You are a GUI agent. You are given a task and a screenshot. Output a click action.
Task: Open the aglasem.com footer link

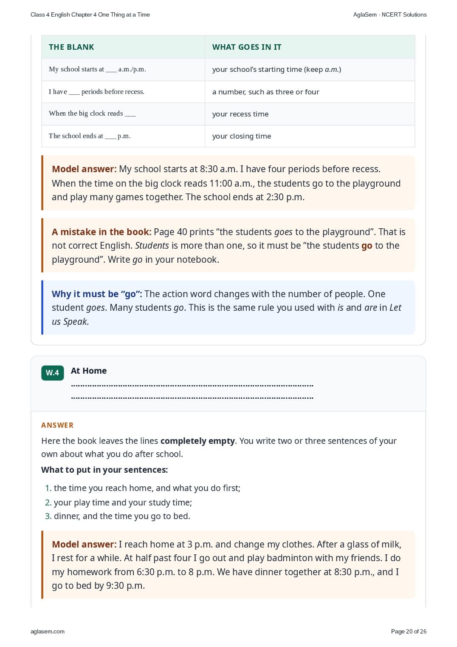tap(48, 631)
